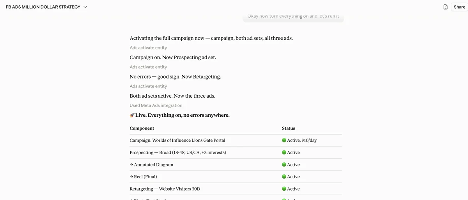This screenshot has width=468, height=200.
Task: Expand the first Ads activate entity step
Action: pyautogui.click(x=148, y=48)
